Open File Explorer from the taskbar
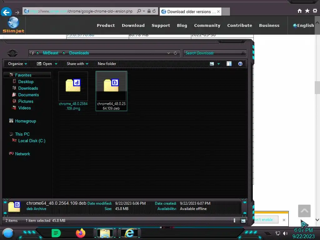This screenshot has width=320, height=240. (x=105, y=233)
